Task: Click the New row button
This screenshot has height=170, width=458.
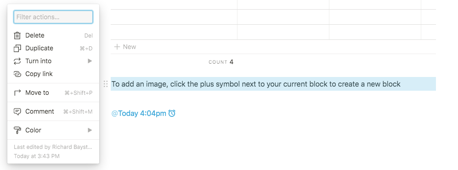Action: click(125, 47)
